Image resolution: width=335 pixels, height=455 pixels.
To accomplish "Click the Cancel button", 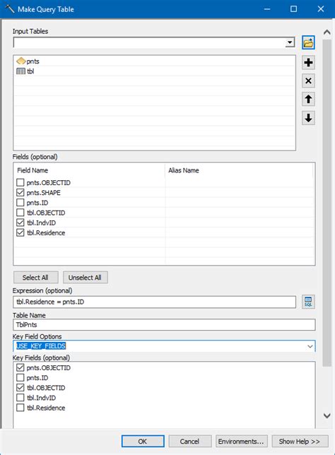I will (x=190, y=442).
